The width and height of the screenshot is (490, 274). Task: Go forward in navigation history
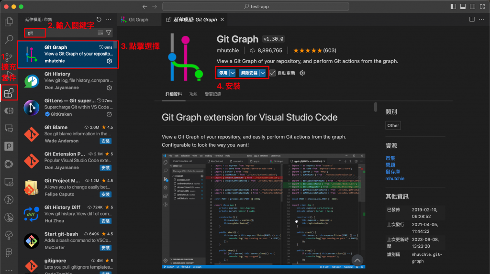(155, 7)
